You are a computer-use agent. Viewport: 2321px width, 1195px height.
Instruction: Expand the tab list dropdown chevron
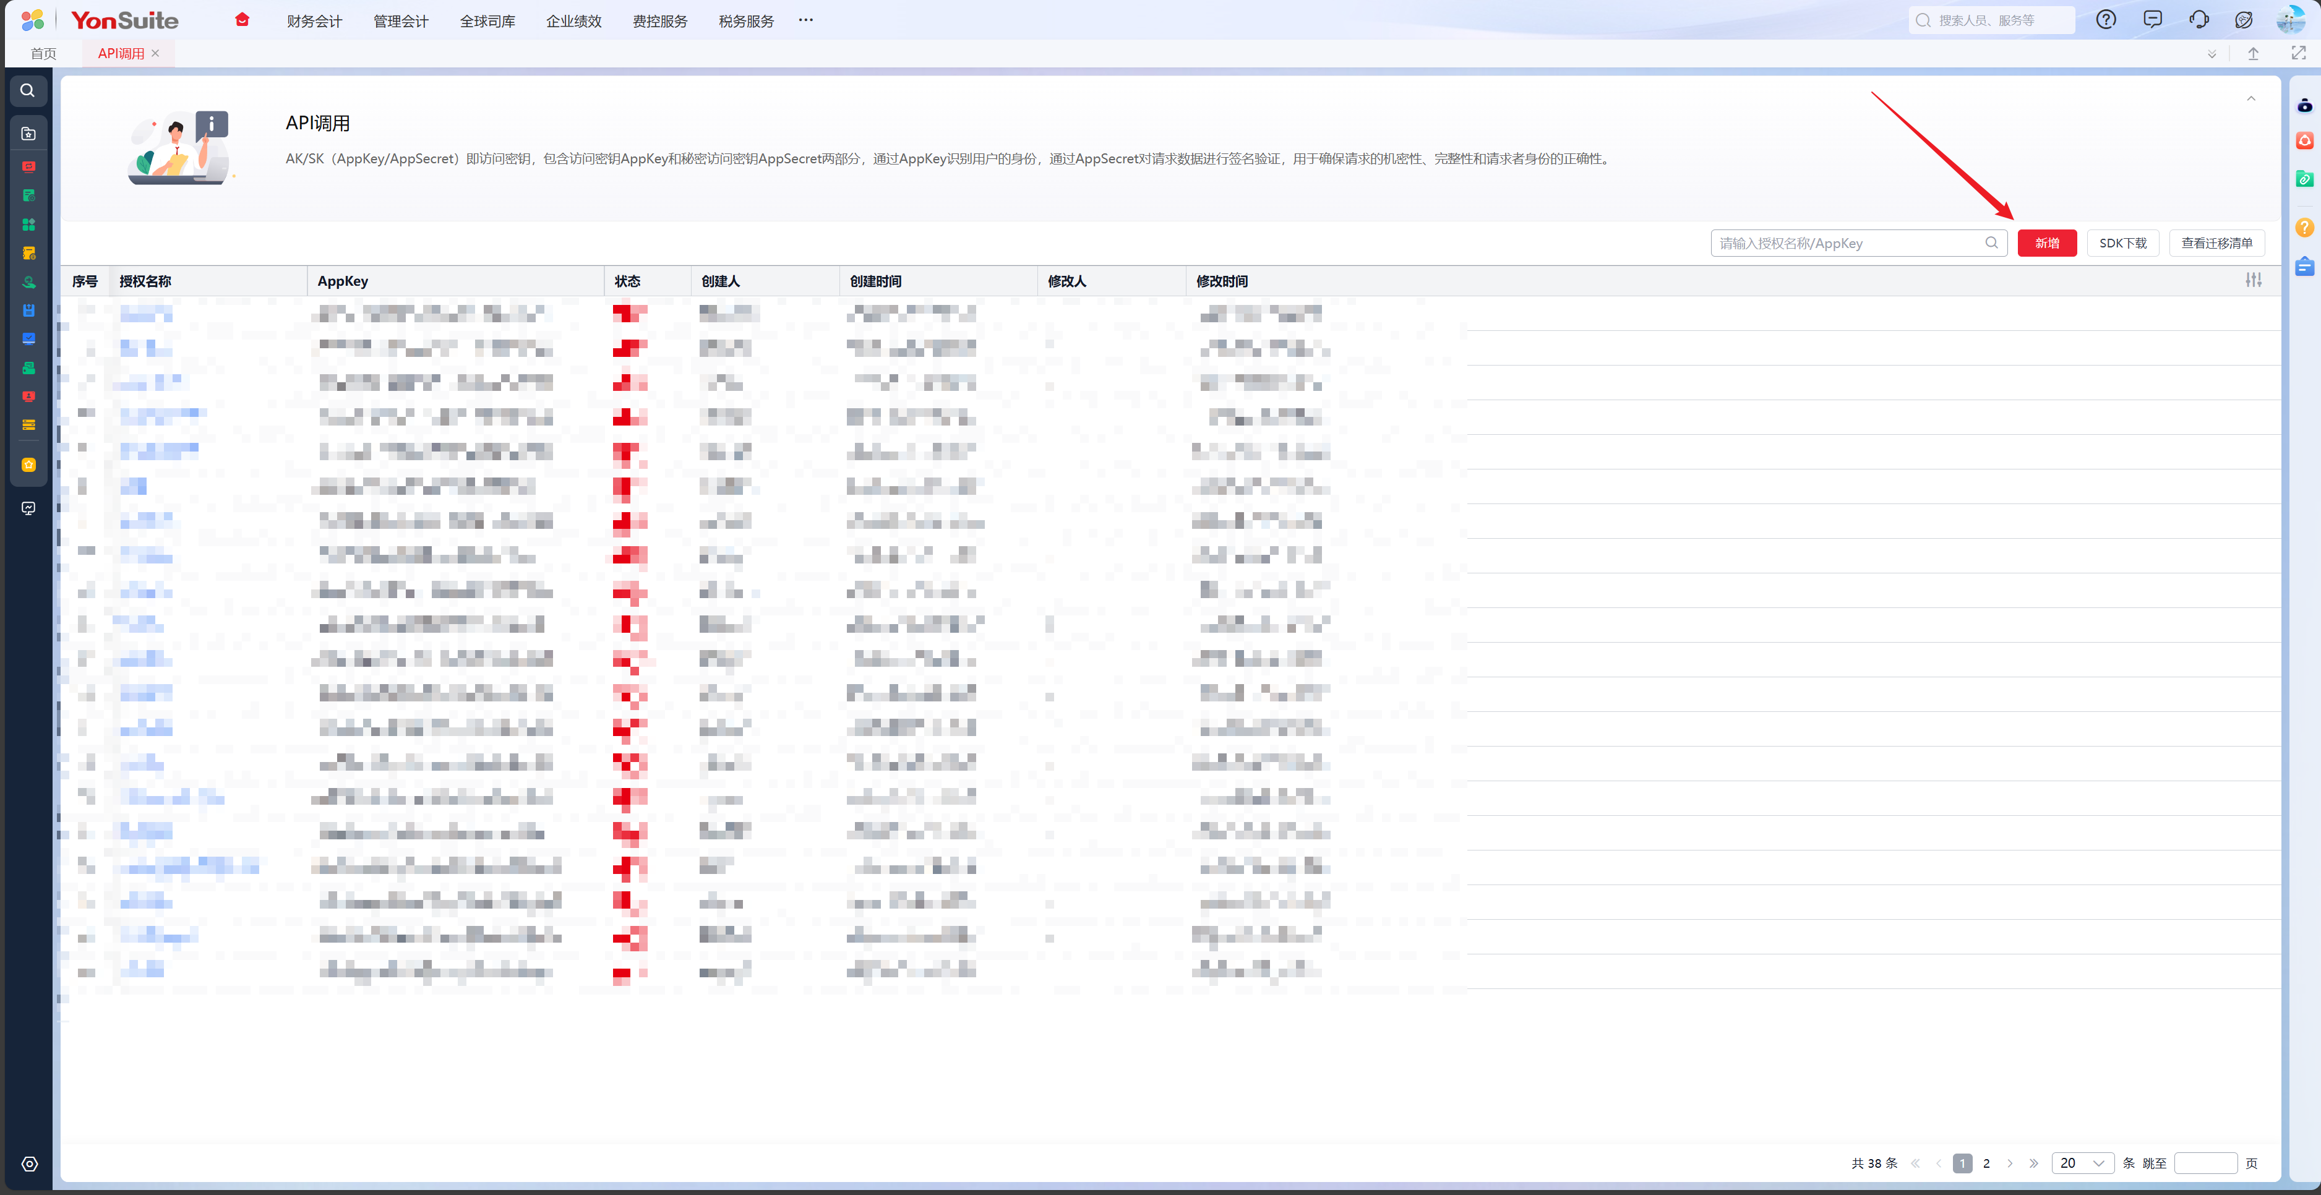click(x=2211, y=54)
